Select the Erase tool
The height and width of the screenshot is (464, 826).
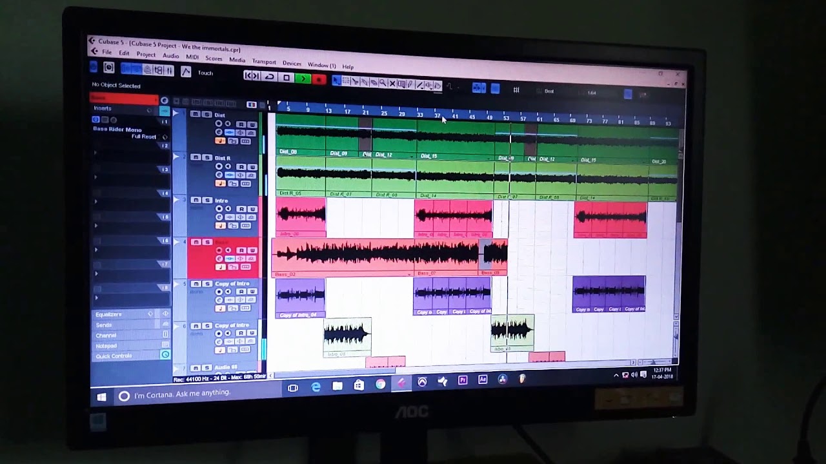click(x=374, y=82)
